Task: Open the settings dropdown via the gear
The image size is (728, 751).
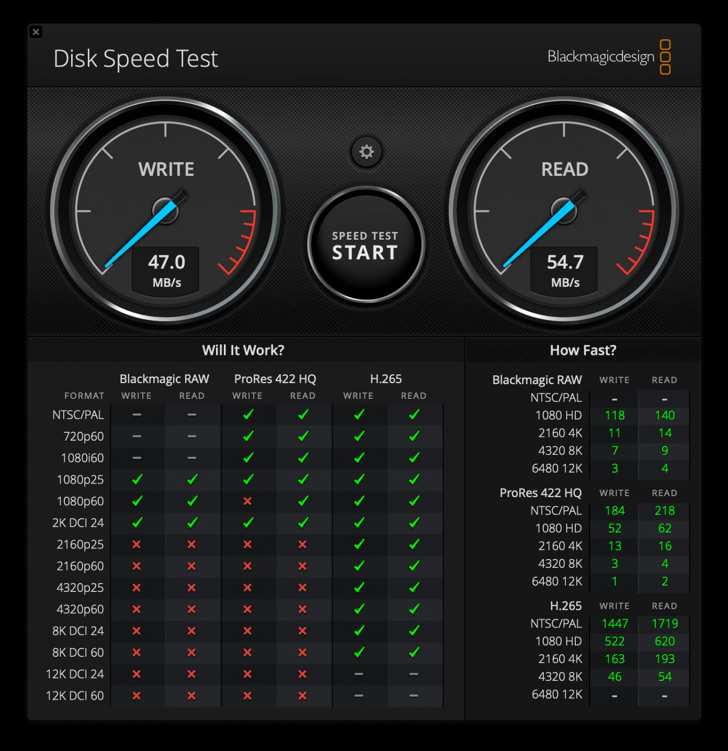Action: 366,151
